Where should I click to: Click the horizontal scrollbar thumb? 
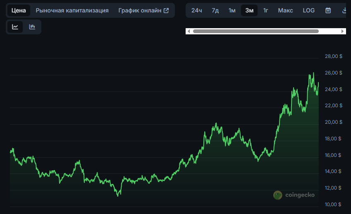tap(255, 31)
